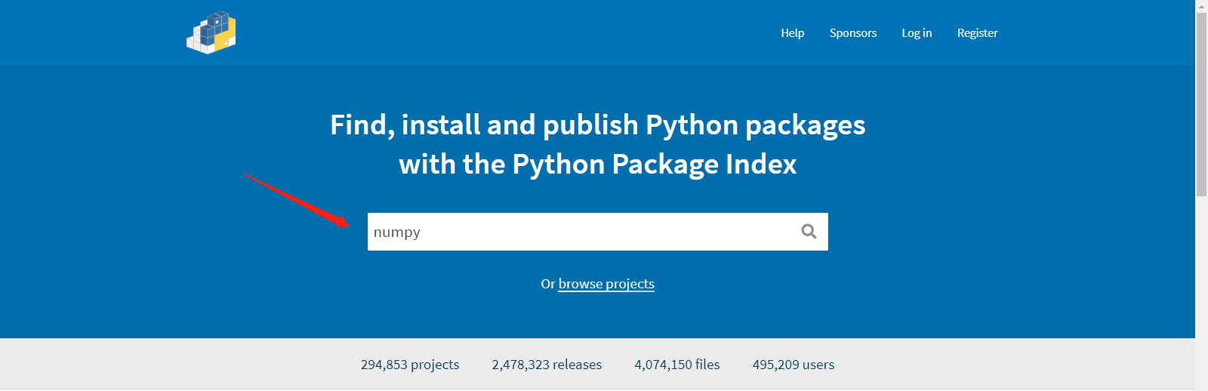Click the 'Find, install and publish Python packages' heading
This screenshot has width=1208, height=391.
point(598,125)
